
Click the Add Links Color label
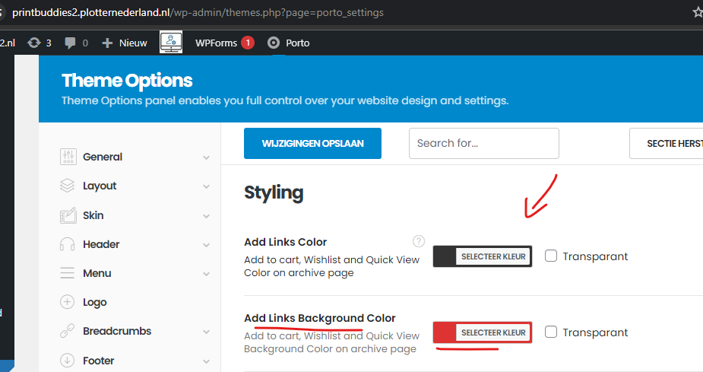click(285, 242)
